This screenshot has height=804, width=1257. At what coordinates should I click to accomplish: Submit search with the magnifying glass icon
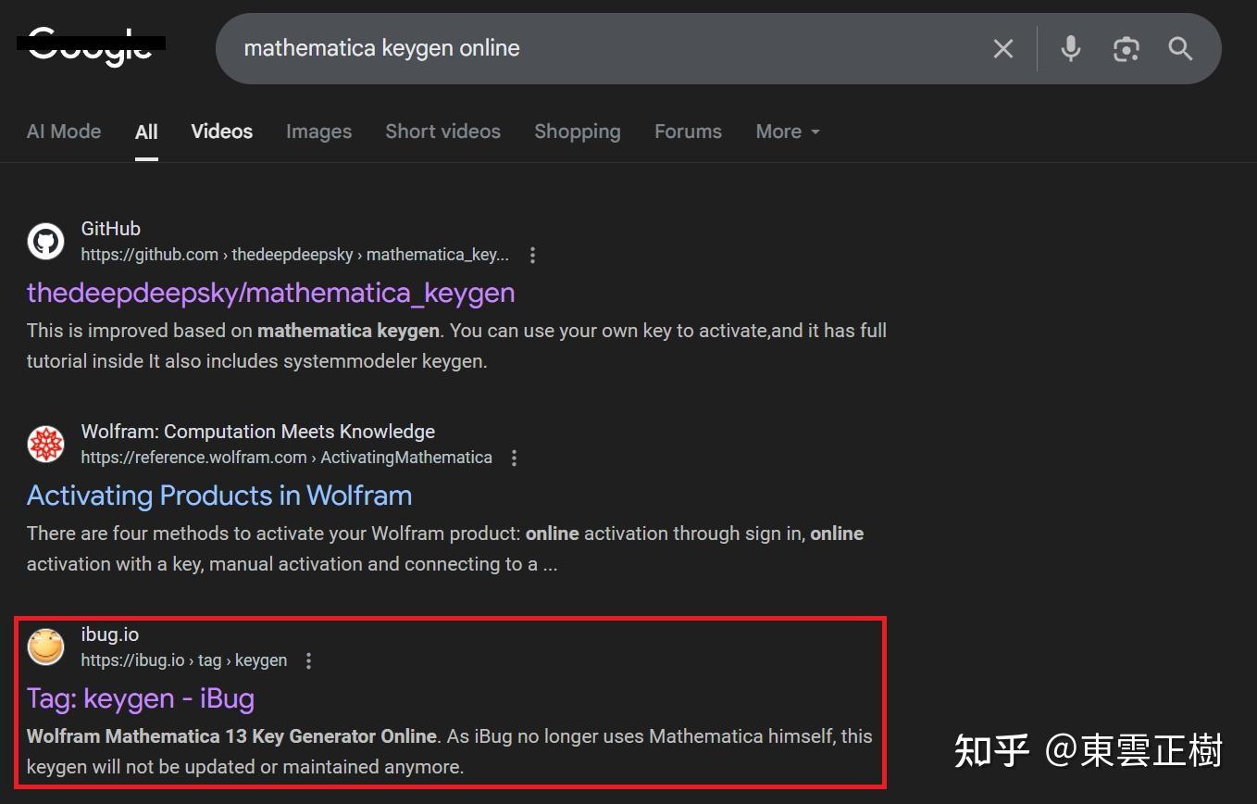click(x=1180, y=48)
